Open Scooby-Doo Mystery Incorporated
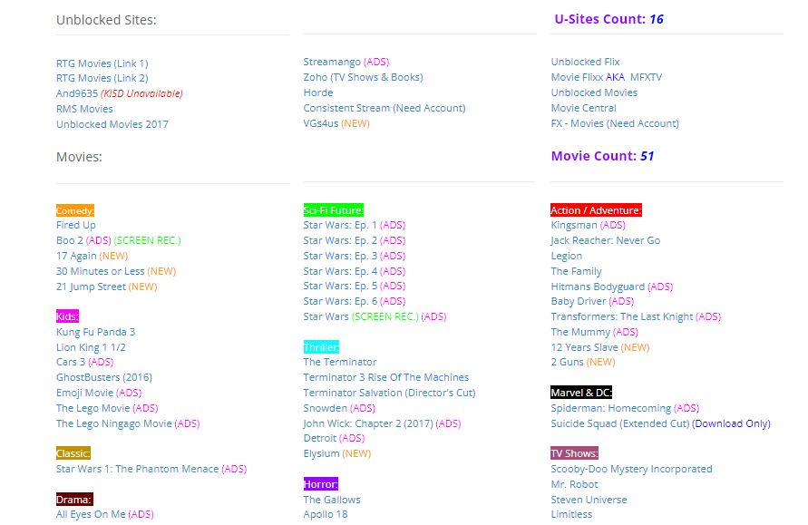 [632, 470]
